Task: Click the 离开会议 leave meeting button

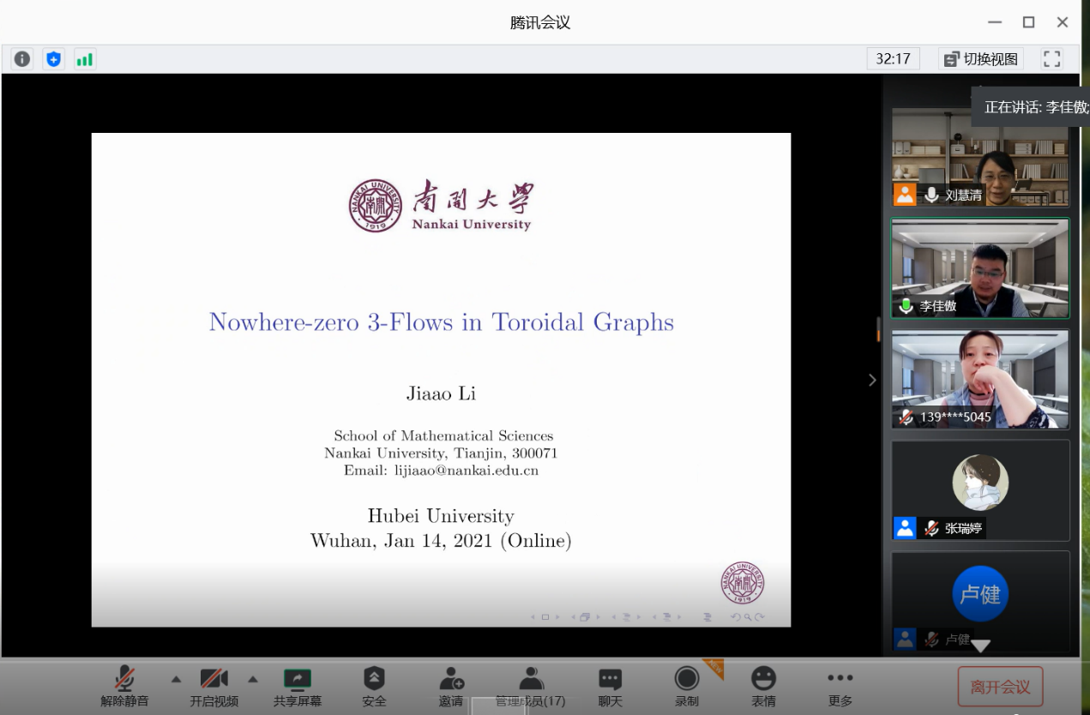Action: [1000, 687]
